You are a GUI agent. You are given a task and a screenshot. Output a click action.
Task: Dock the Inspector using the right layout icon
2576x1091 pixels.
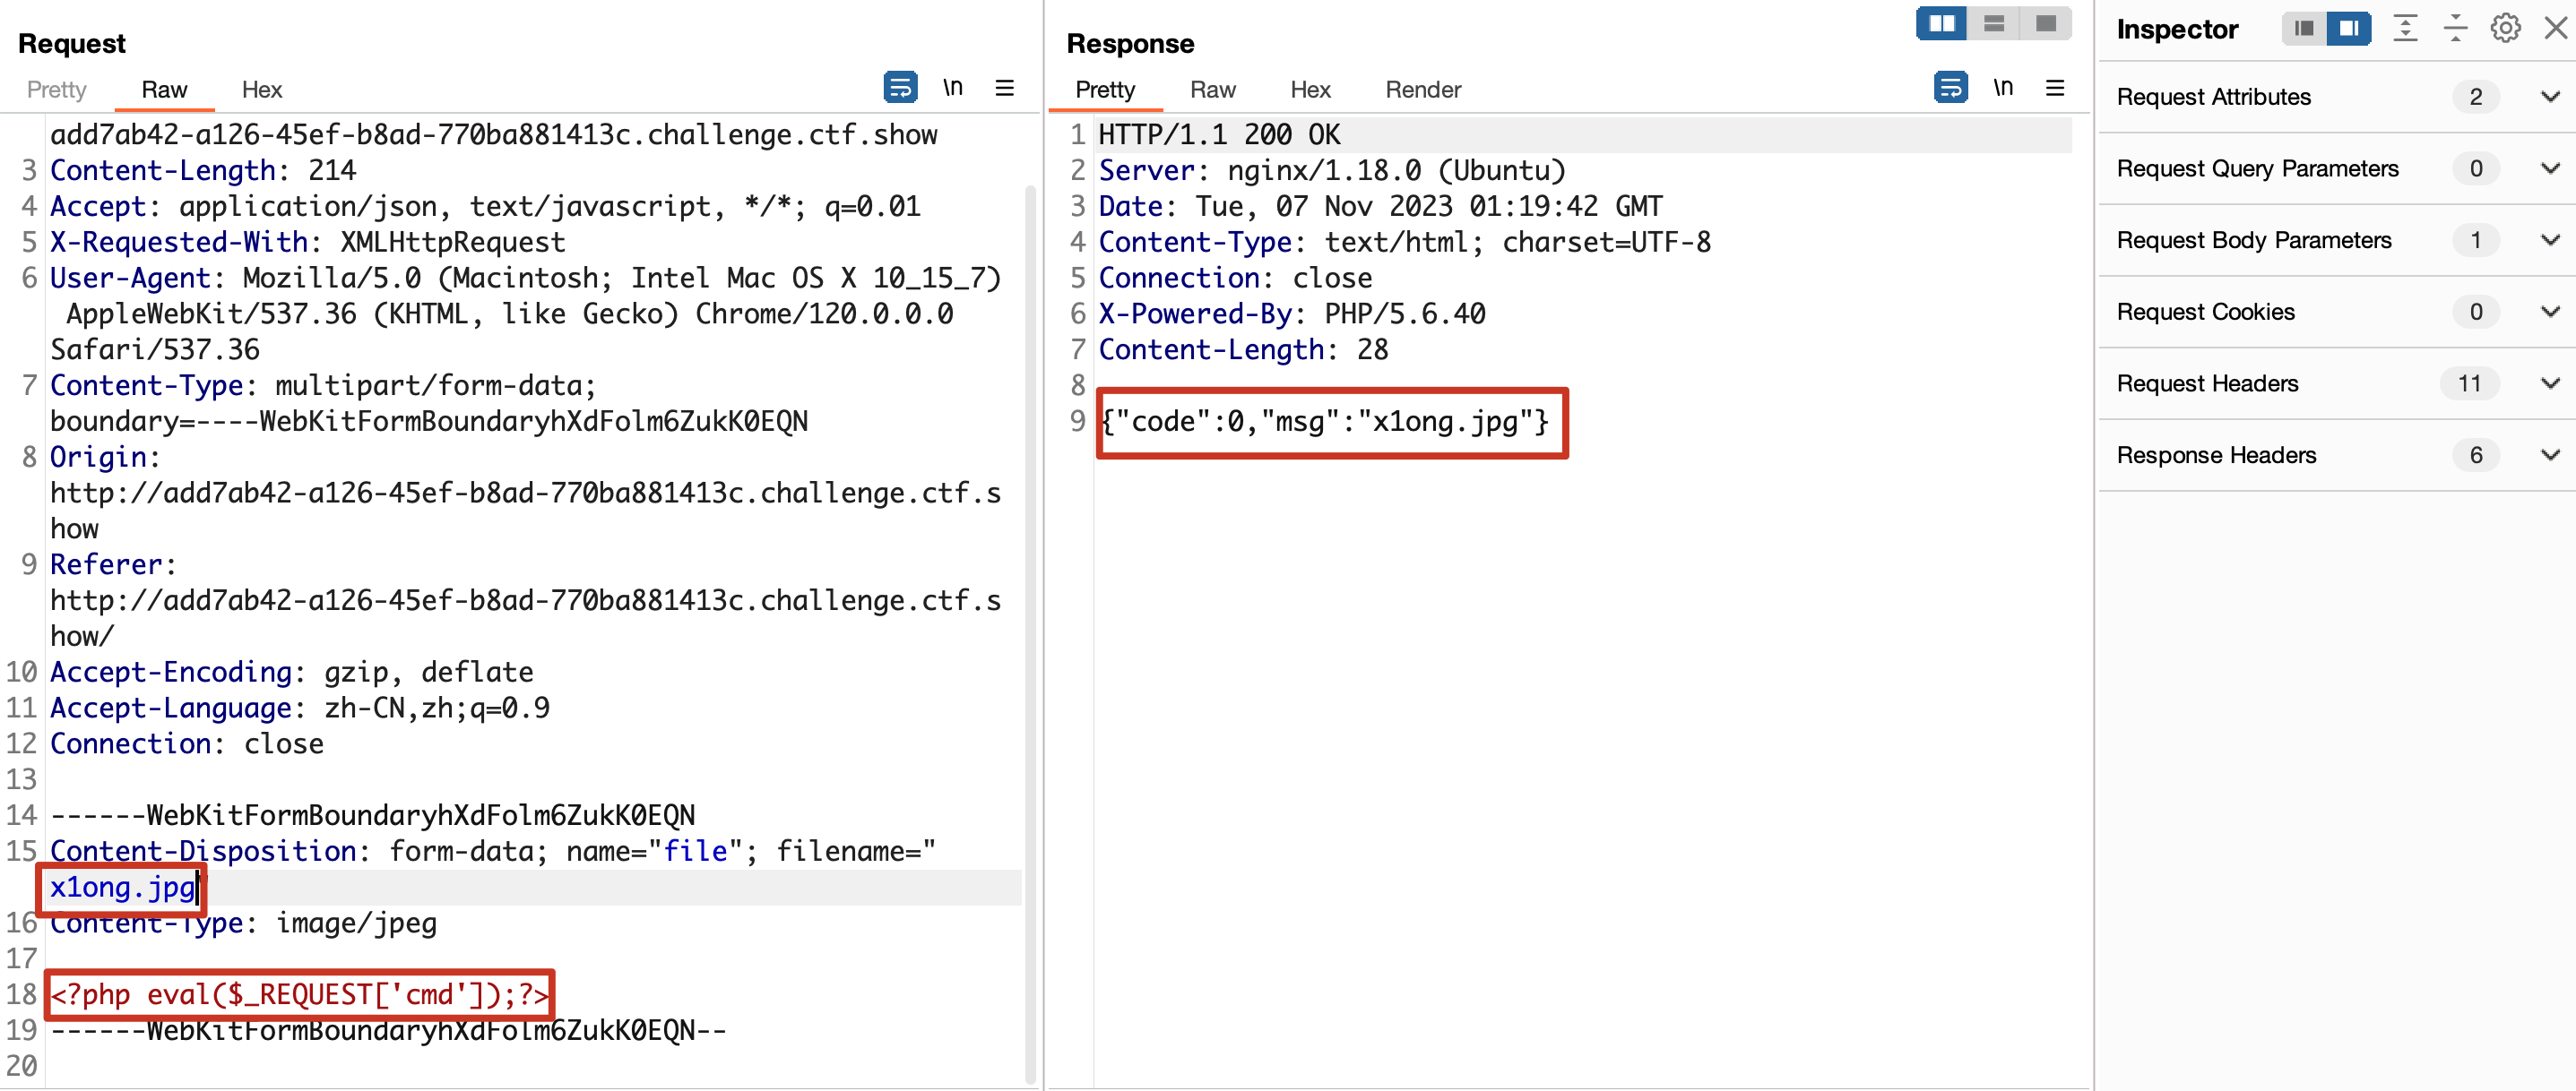[2349, 29]
